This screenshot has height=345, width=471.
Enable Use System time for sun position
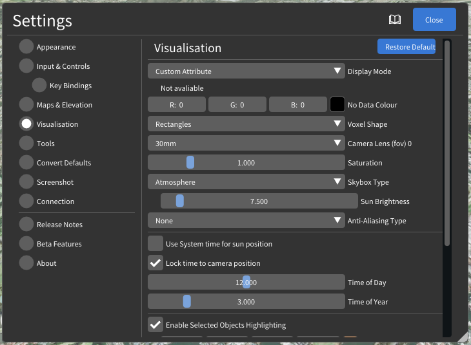click(155, 244)
